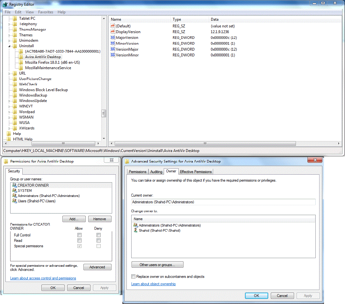Expand the Telephony key
Viewport: 345px width, 304px height.
(9, 24)
